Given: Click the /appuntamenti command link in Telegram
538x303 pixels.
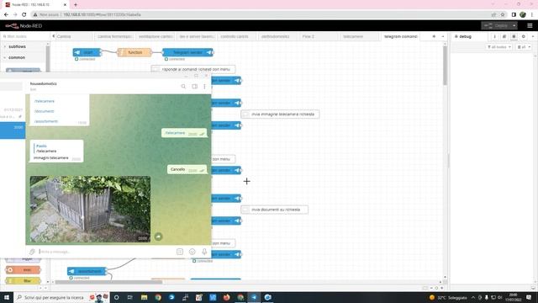Looking at the screenshot, I should [x=46, y=121].
